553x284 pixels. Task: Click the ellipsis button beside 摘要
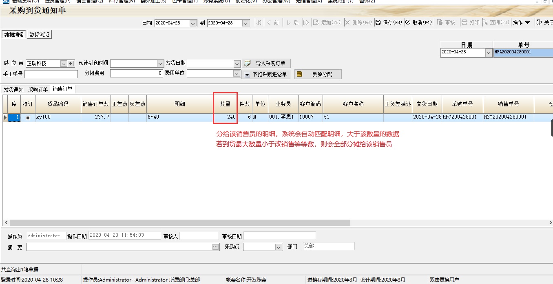pos(215,247)
